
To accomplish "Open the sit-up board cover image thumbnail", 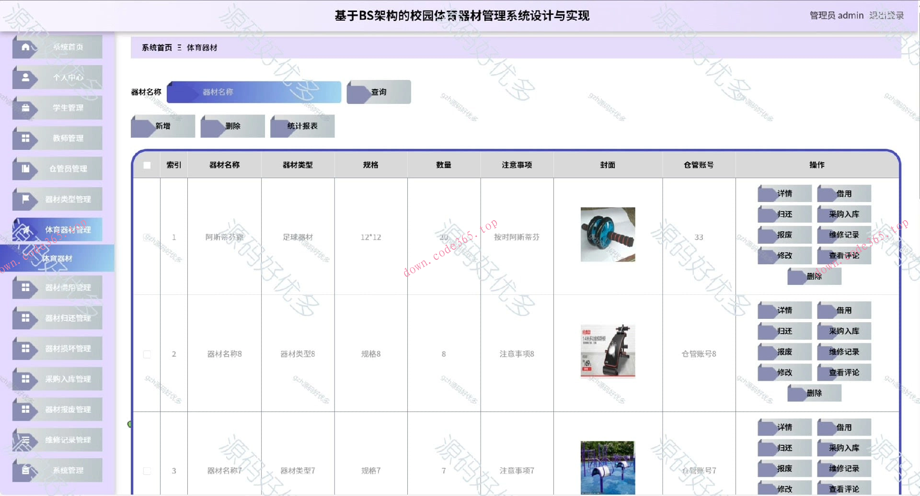I will [x=608, y=351].
